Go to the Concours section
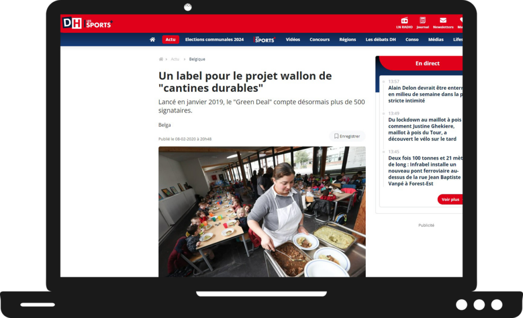The width and height of the screenshot is (523, 318). (319, 40)
